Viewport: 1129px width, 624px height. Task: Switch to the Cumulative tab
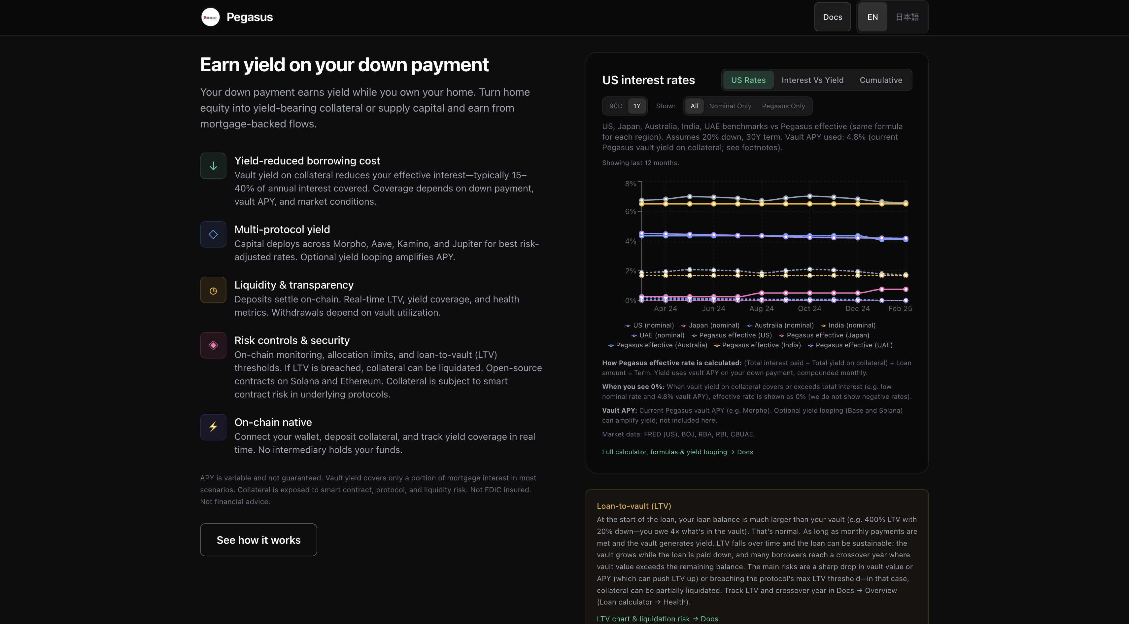(x=880, y=80)
